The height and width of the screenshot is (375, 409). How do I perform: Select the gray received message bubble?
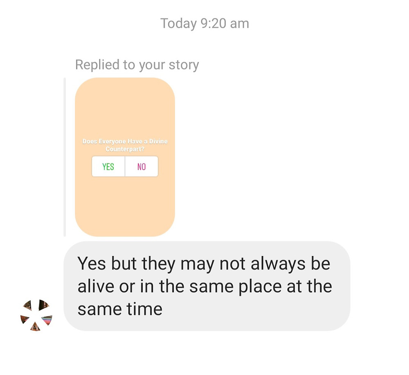[x=207, y=286]
